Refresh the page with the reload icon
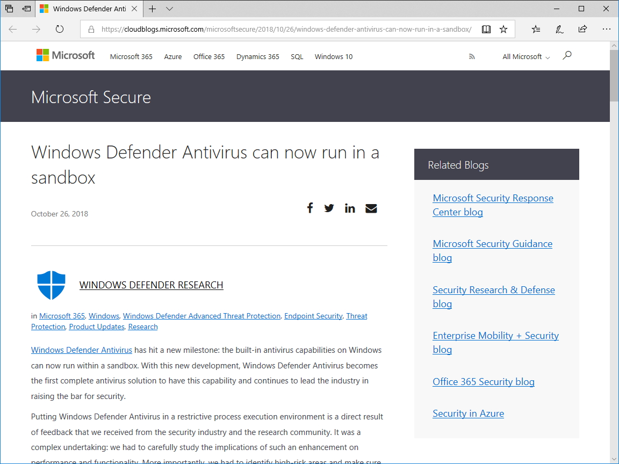The height and width of the screenshot is (464, 619). click(59, 30)
